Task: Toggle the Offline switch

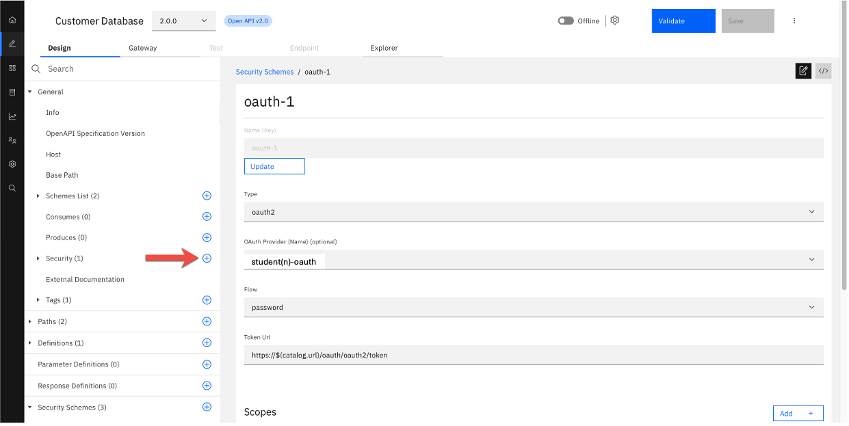Action: point(565,21)
